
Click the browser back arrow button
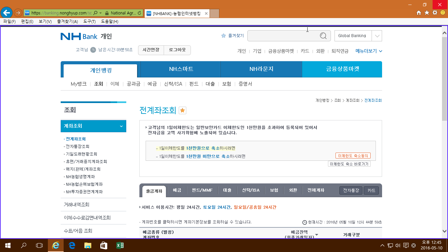click(x=7, y=13)
